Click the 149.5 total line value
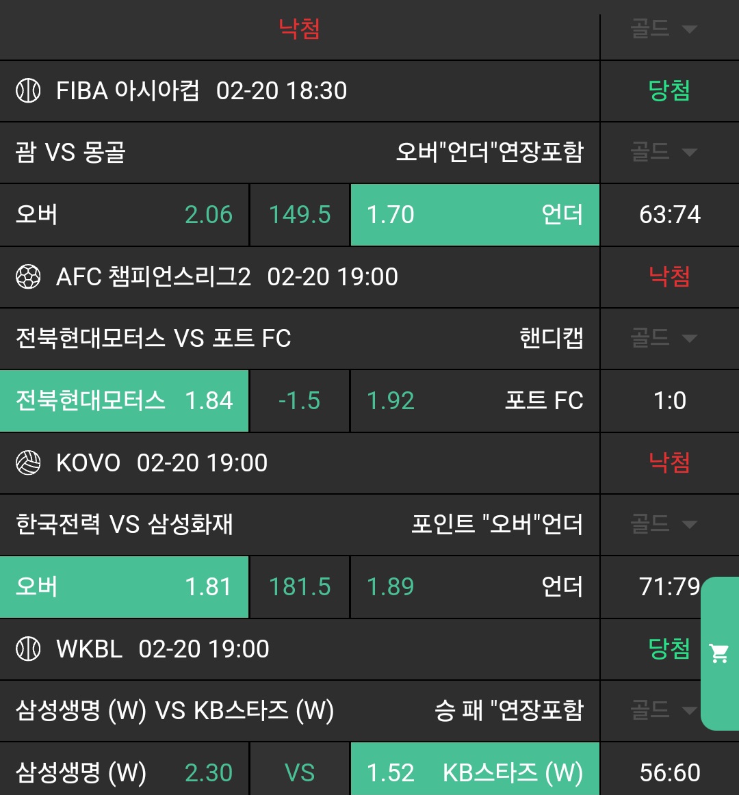 [x=300, y=215]
